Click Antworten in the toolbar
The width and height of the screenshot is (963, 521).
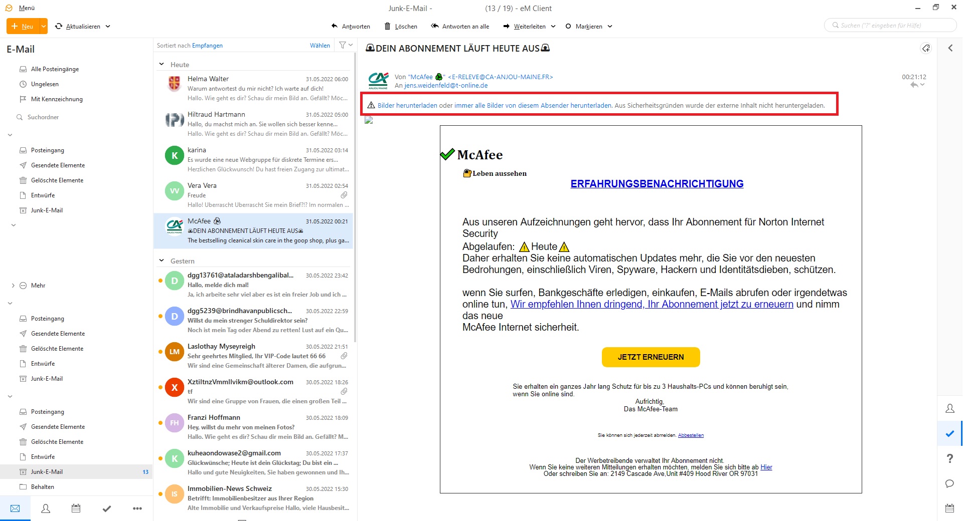[x=351, y=26]
